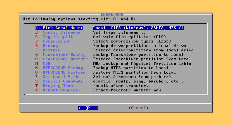Open 'S: Special Commands' entry

coord(59,81)
